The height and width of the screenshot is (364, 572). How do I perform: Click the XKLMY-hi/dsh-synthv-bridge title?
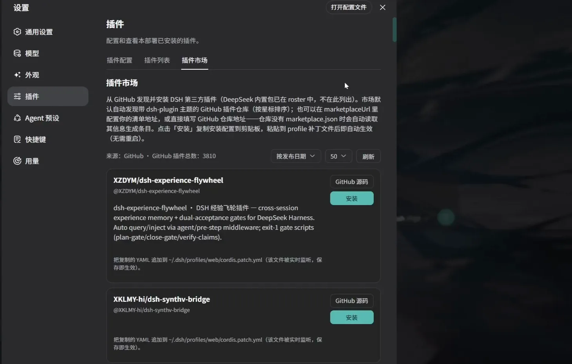coord(162,299)
